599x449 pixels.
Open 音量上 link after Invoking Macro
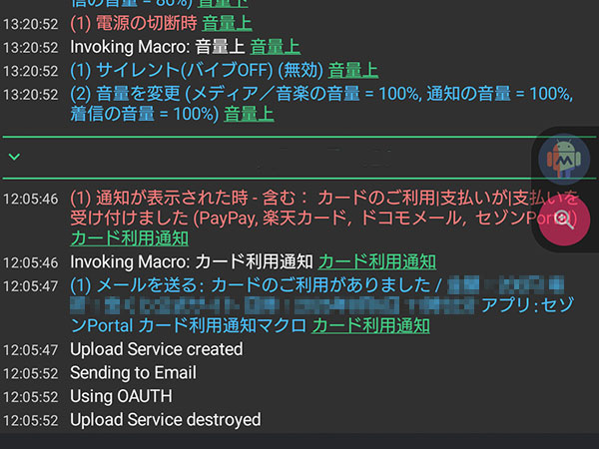[276, 47]
